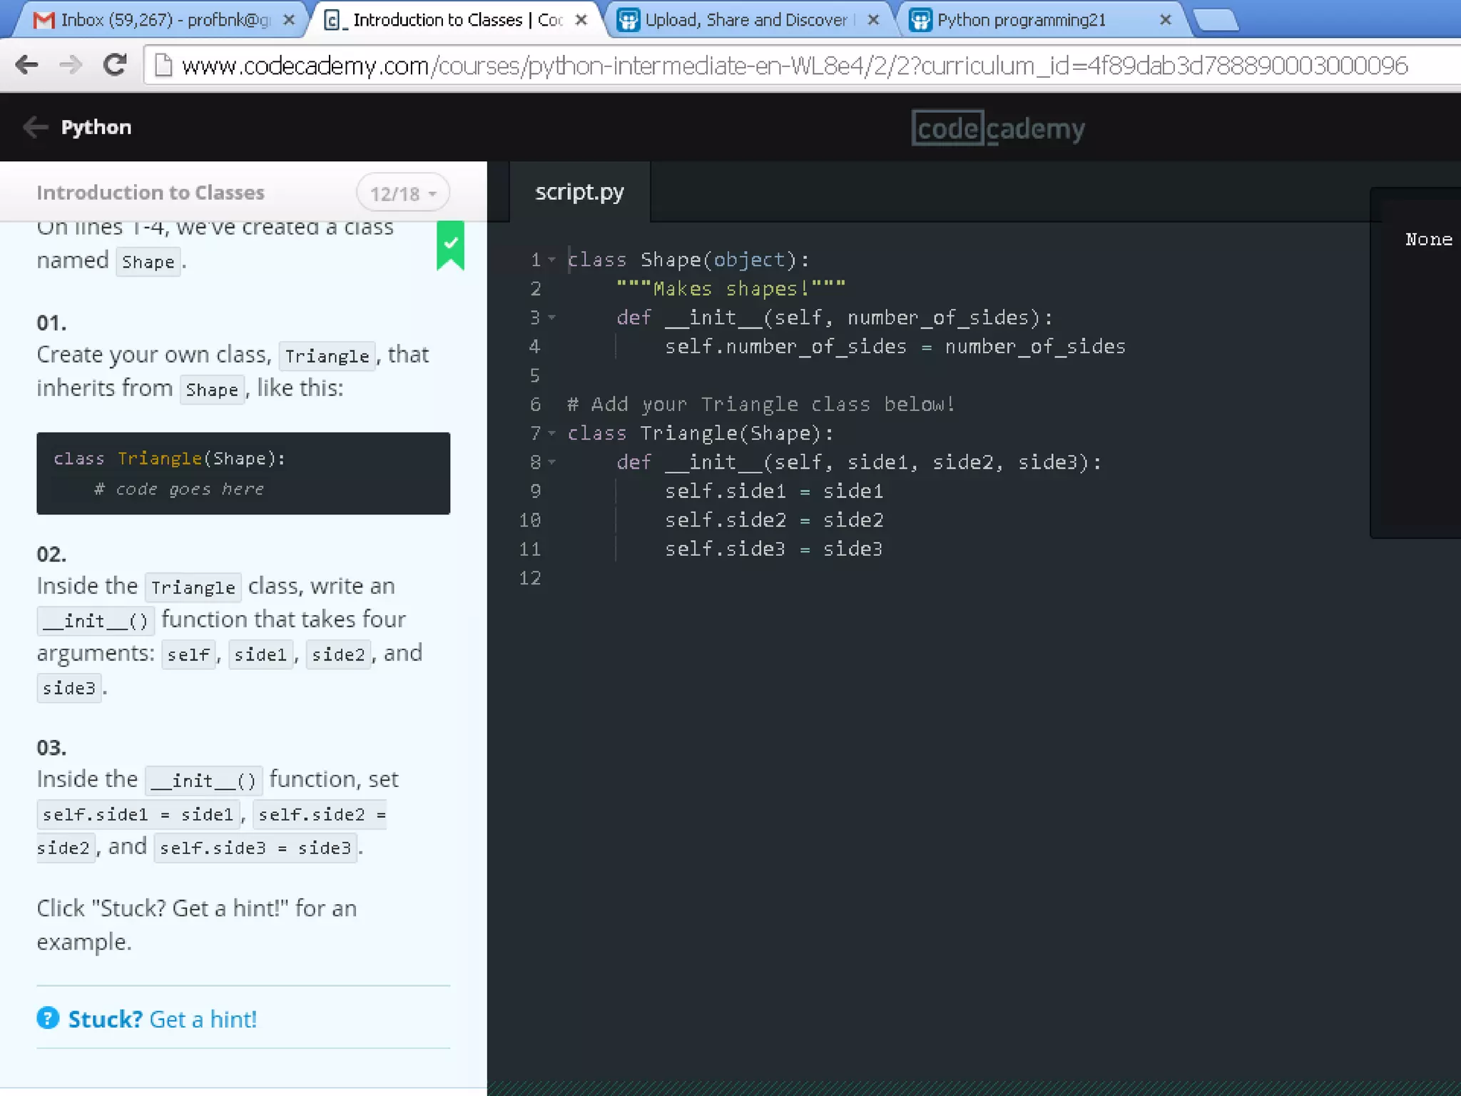The width and height of the screenshot is (1461, 1096).
Task: Click the side3 code label in step 02
Action: (69, 689)
